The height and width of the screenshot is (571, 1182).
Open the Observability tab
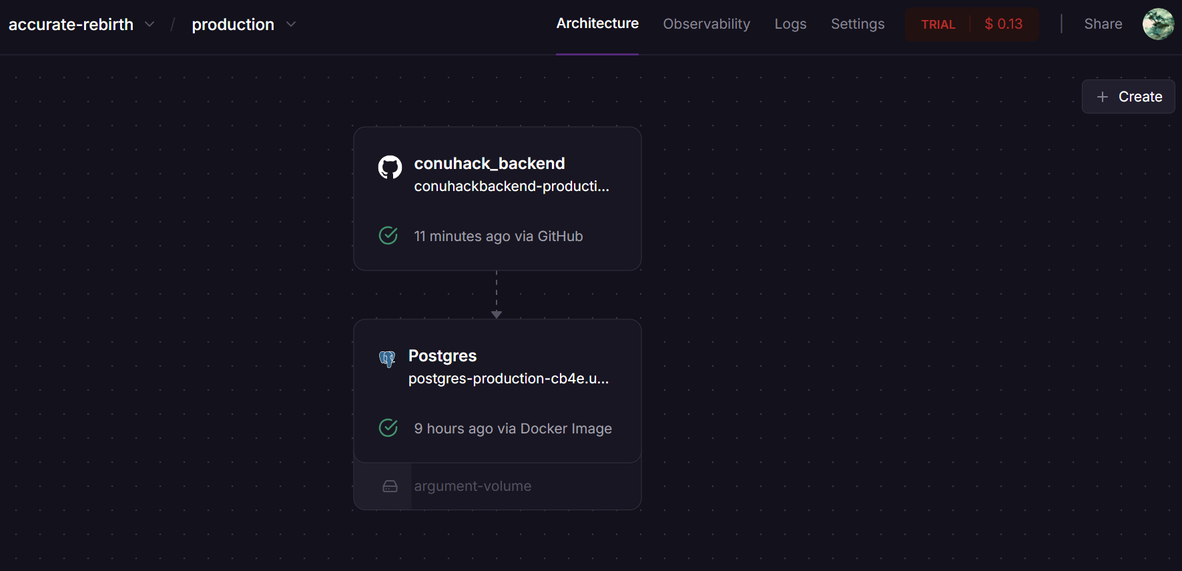[x=706, y=24]
